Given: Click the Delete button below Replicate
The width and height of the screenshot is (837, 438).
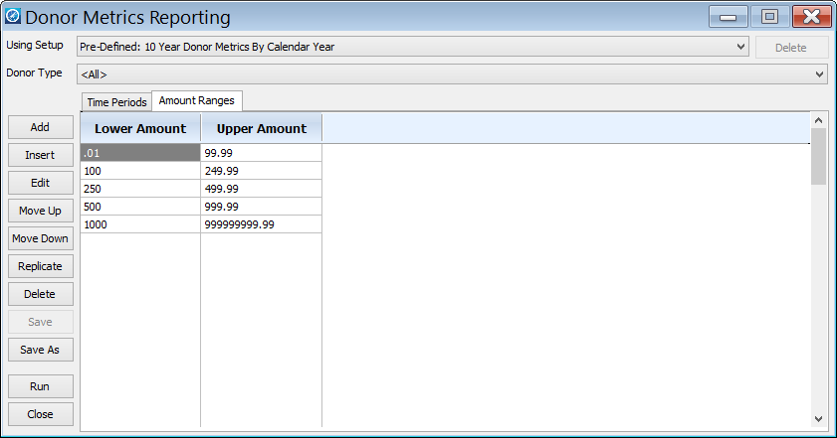Looking at the screenshot, I should coord(41,294).
